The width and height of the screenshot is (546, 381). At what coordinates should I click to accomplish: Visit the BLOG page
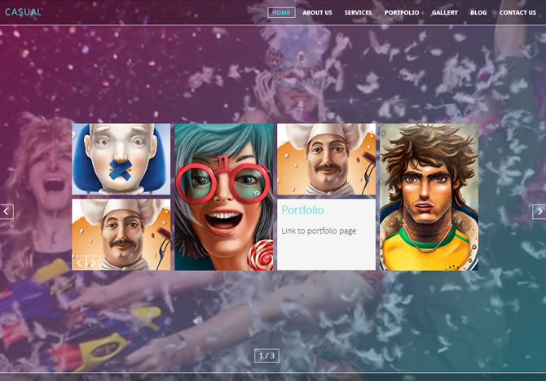478,12
